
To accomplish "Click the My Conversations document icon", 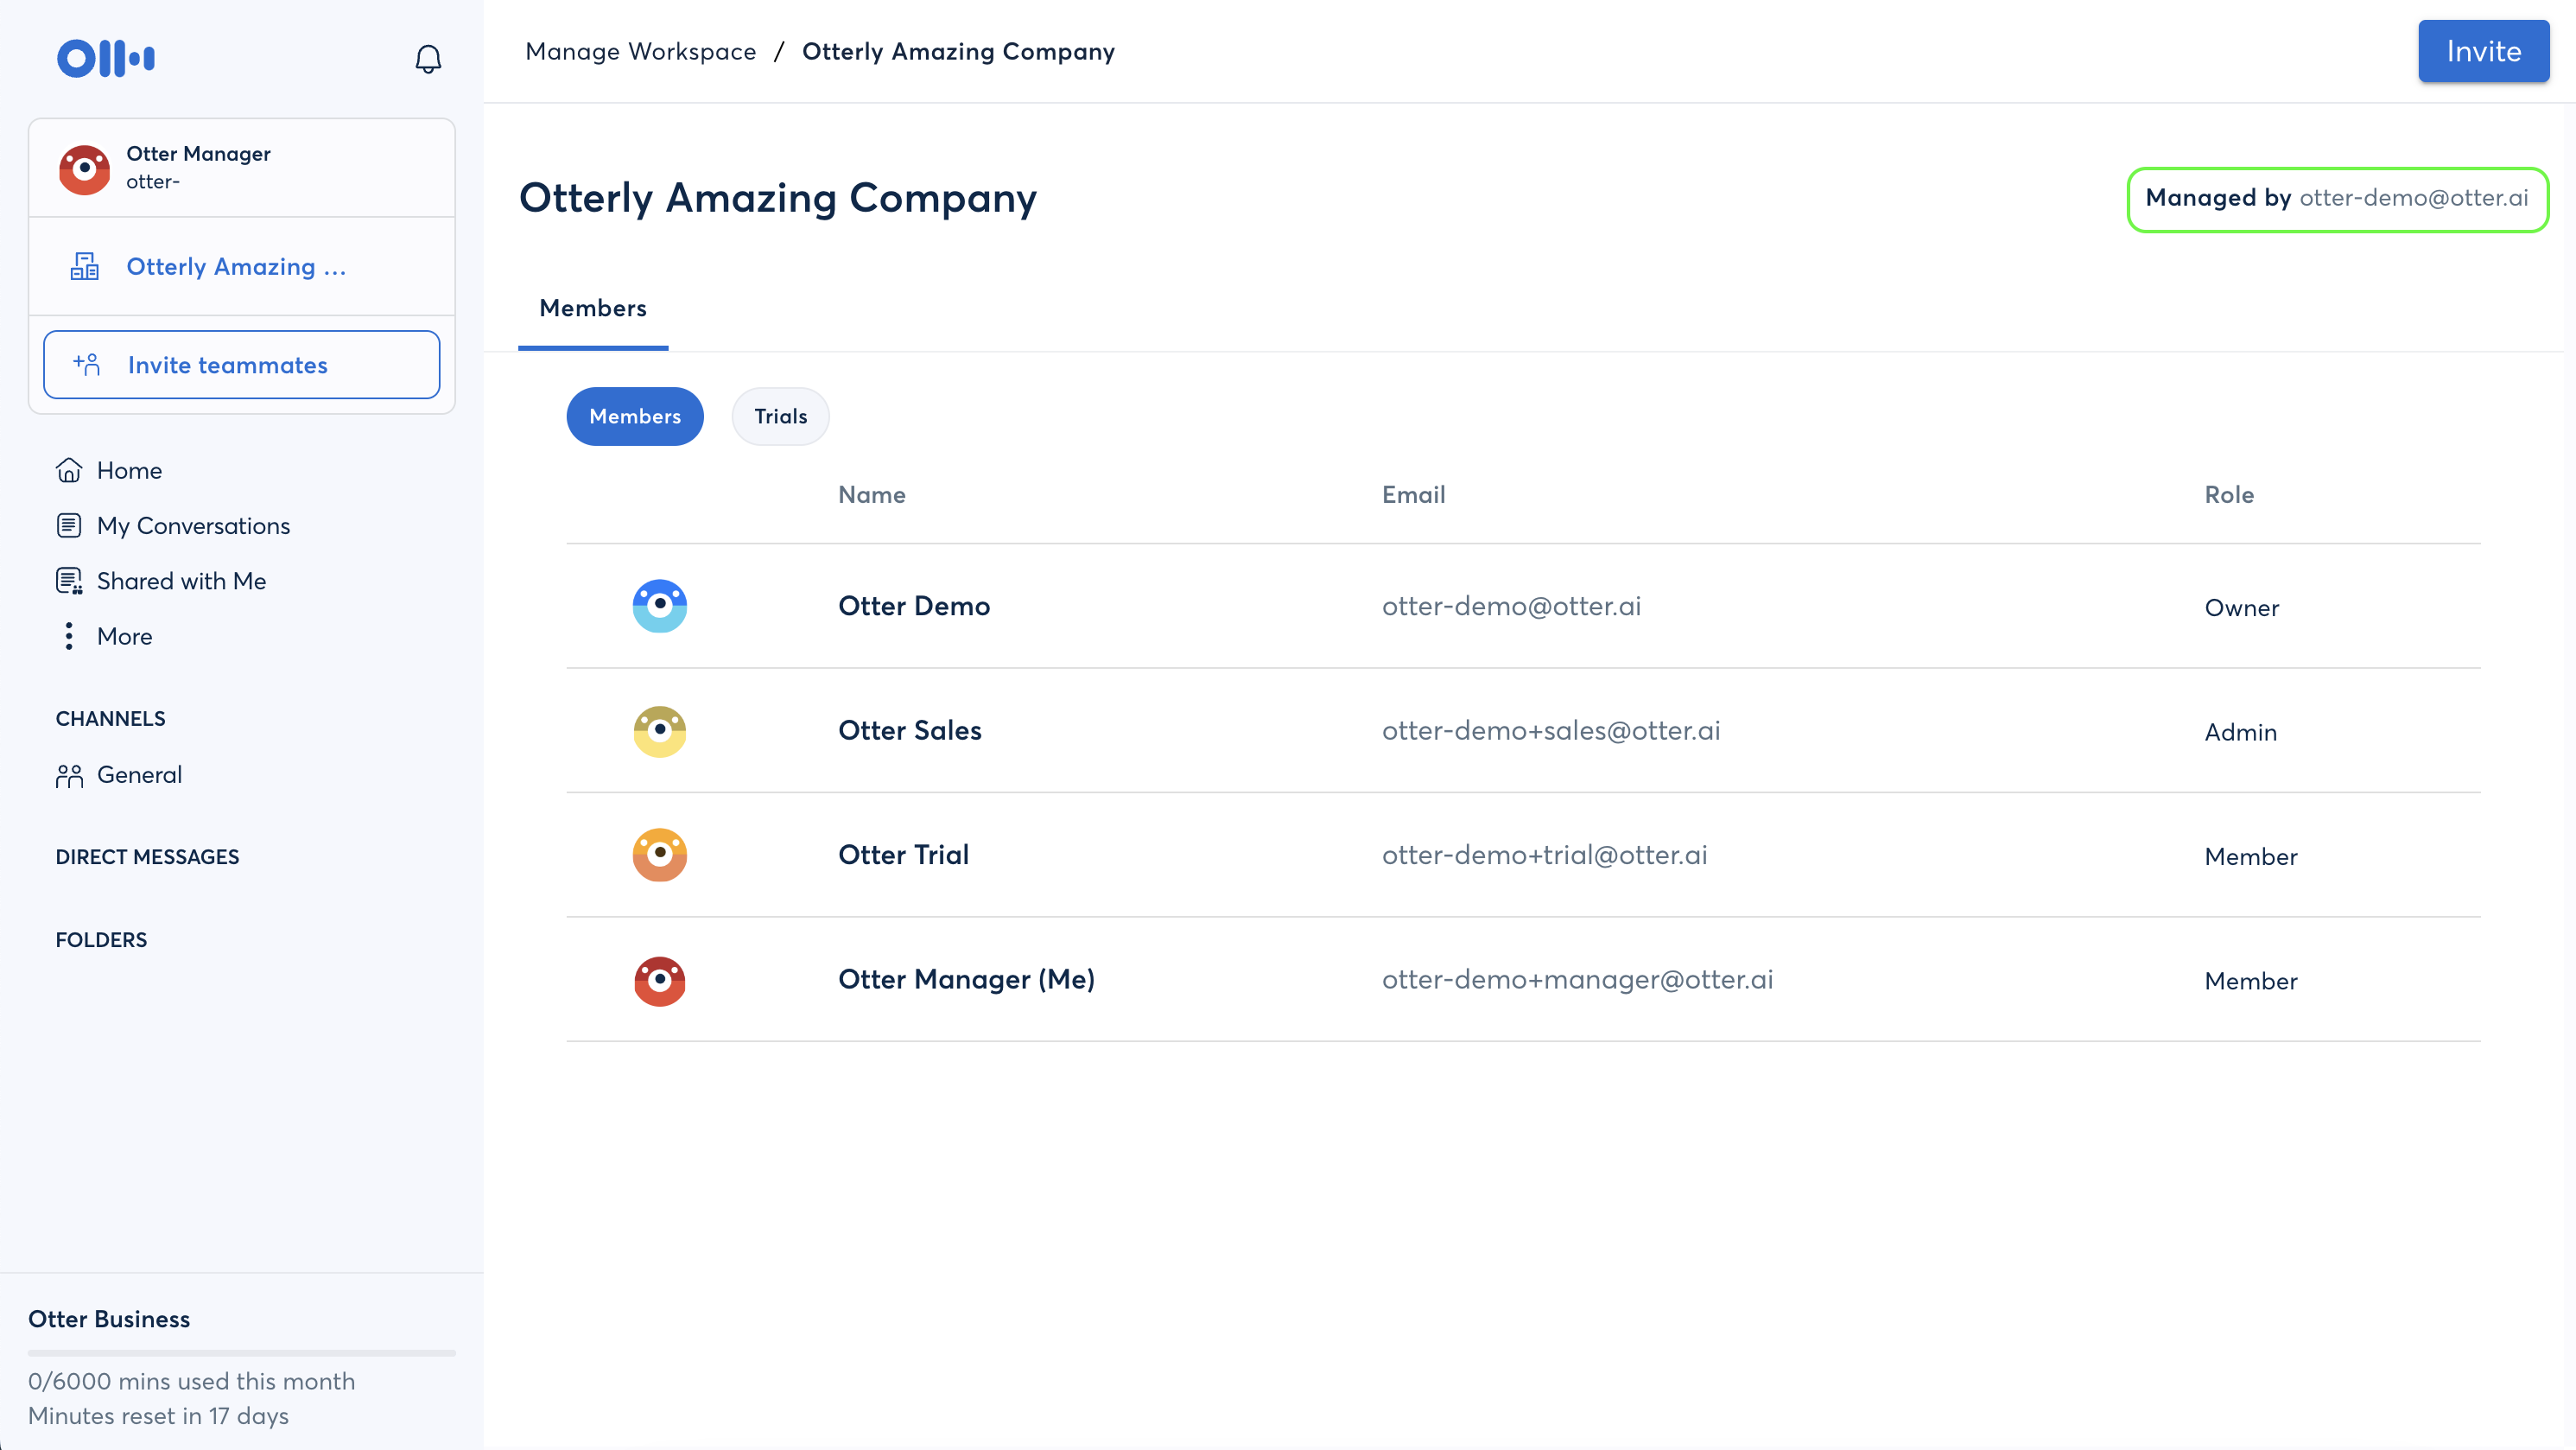I will point(69,525).
